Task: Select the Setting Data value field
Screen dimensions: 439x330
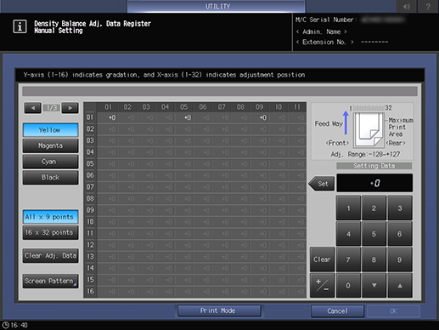Action: 374,183
